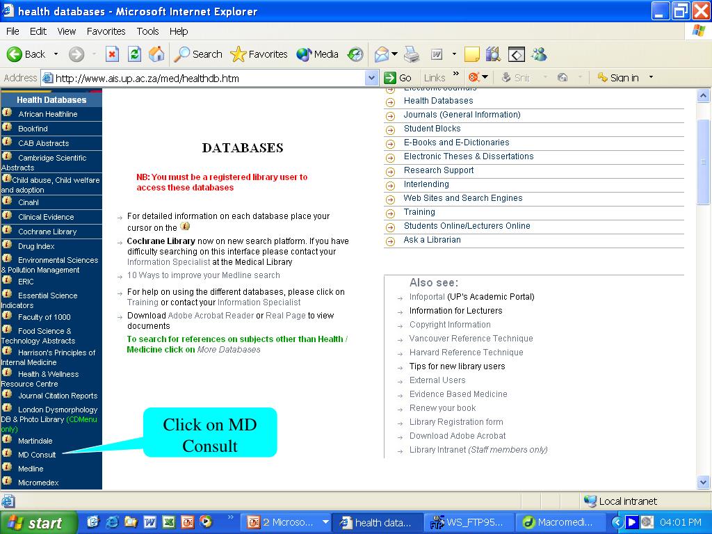This screenshot has width=712, height=534.
Task: Open the Tools menu
Action: coord(147,31)
